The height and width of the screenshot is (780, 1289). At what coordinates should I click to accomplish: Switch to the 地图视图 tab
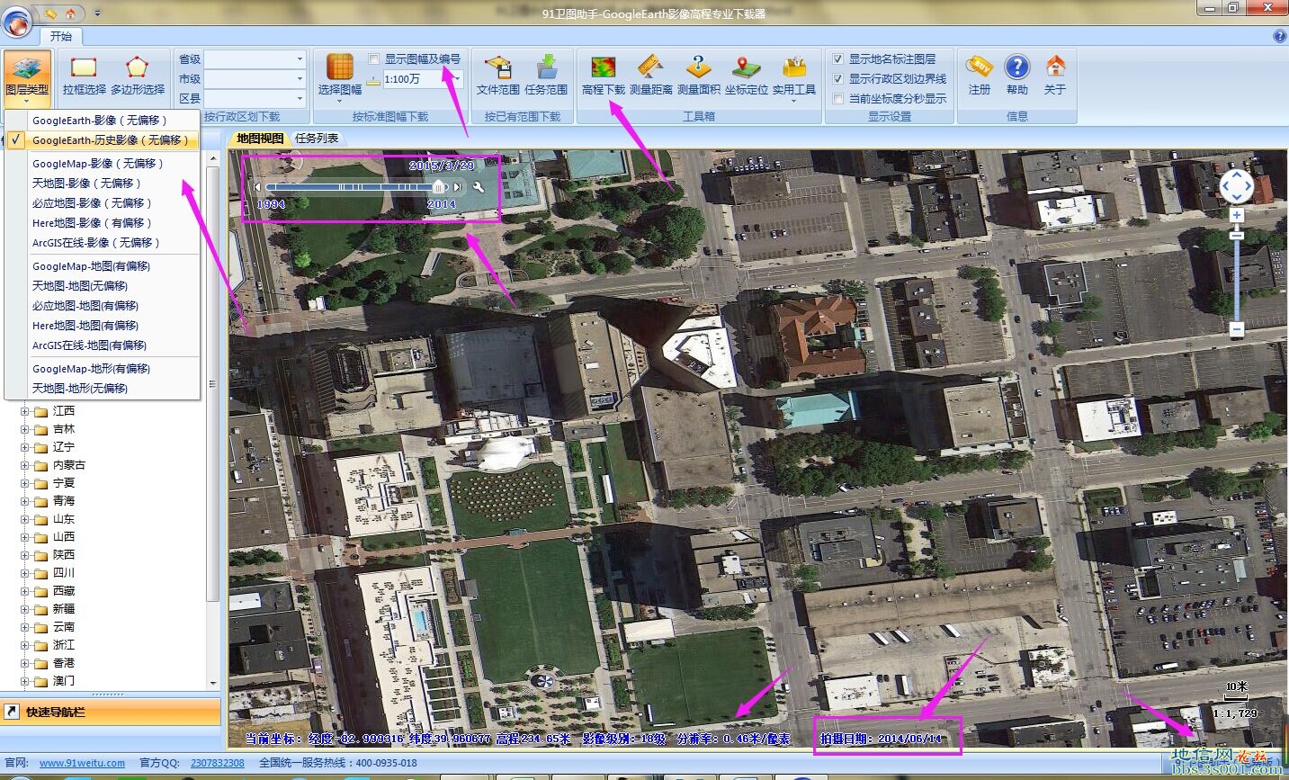click(x=260, y=139)
